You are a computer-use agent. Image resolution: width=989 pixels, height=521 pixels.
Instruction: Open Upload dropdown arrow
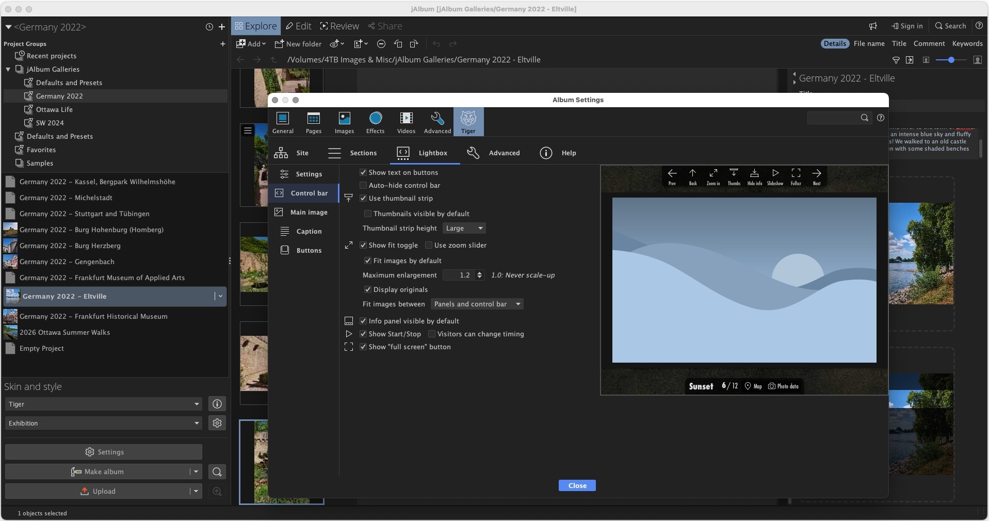pos(196,491)
